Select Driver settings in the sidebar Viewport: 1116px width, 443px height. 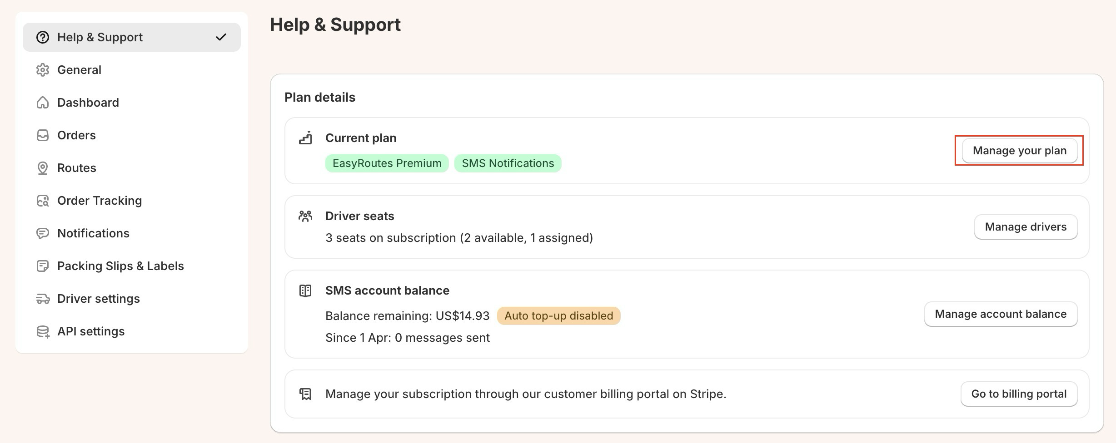point(98,299)
